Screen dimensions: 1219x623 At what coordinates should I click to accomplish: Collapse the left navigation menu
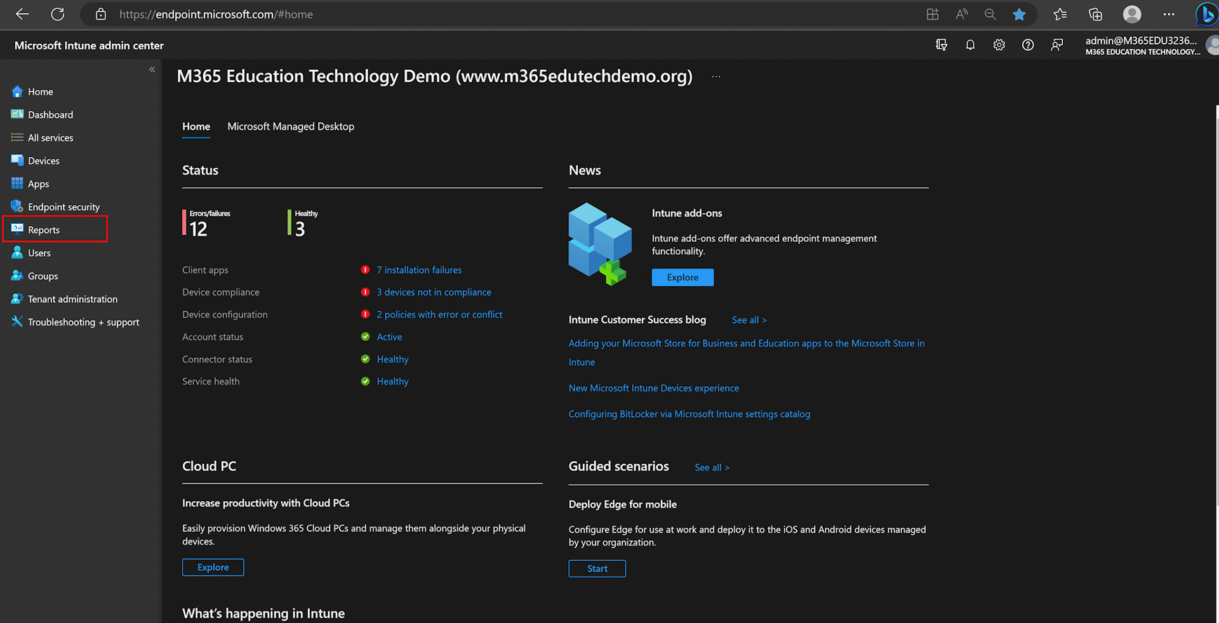click(x=152, y=69)
